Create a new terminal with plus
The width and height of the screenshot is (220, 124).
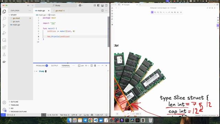coord(86,66)
